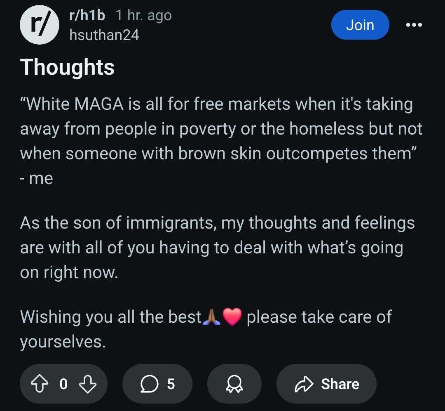This screenshot has width=445, height=411.
Task: Click the share arrow icon
Action: click(x=304, y=384)
